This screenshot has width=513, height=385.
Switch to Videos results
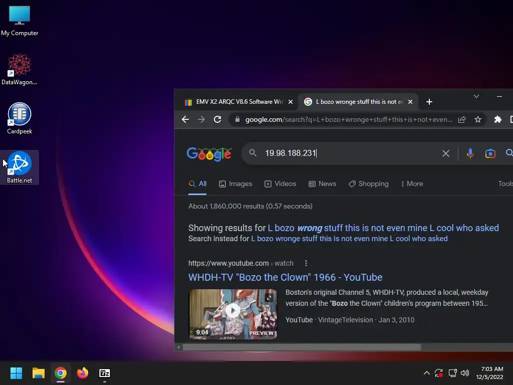(281, 184)
